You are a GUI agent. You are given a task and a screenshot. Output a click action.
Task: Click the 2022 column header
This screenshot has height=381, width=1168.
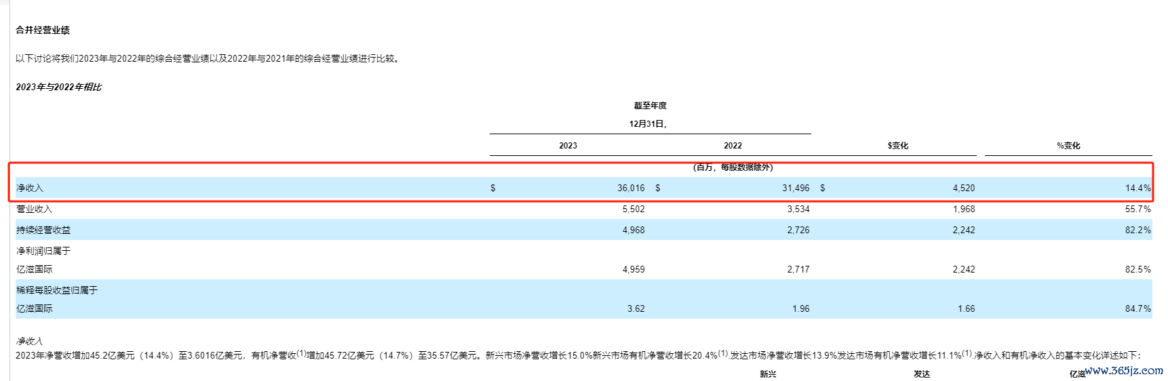pyautogui.click(x=733, y=146)
